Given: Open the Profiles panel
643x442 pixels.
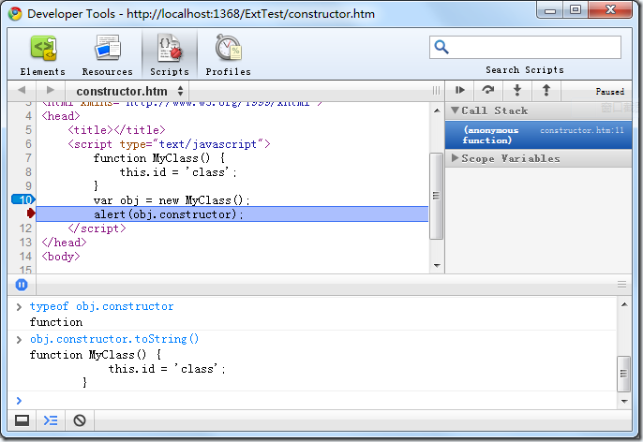Looking at the screenshot, I should (228, 55).
